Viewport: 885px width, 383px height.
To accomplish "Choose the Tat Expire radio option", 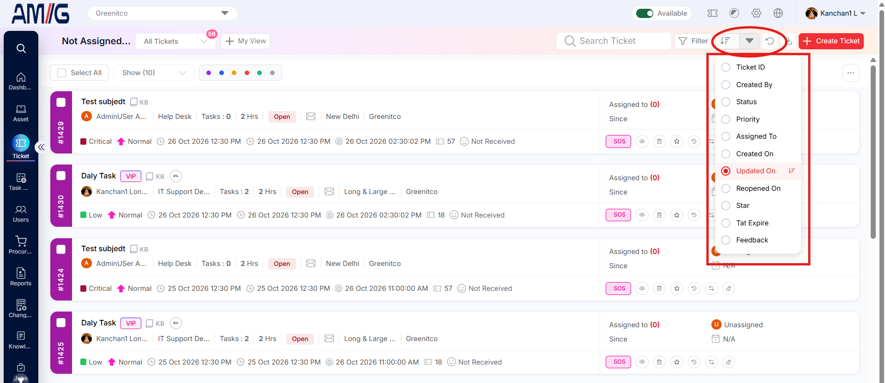I will coord(726,223).
